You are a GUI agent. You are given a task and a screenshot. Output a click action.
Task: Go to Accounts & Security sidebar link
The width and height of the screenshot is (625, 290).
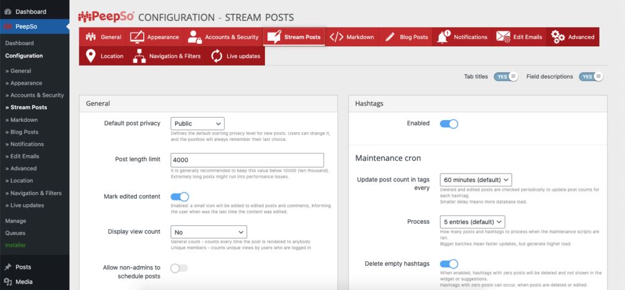[x=34, y=95]
